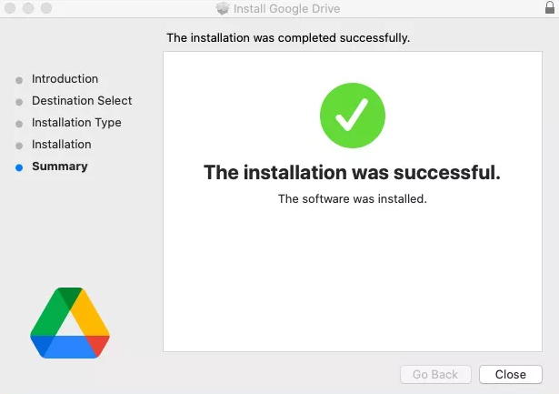Click the blue bullet beside Summary

click(19, 167)
